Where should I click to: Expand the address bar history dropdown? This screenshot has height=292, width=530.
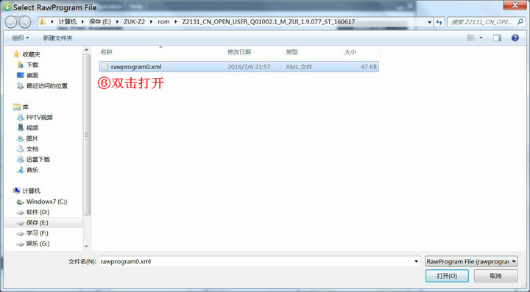click(430, 22)
